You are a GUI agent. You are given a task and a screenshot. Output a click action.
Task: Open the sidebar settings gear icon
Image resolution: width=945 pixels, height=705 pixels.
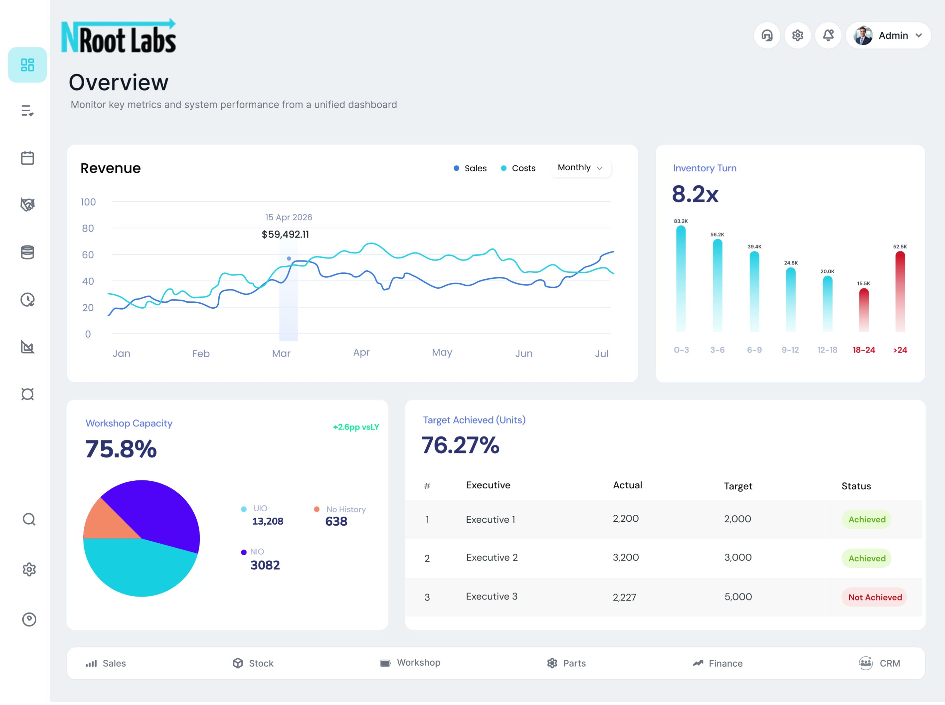coord(29,569)
